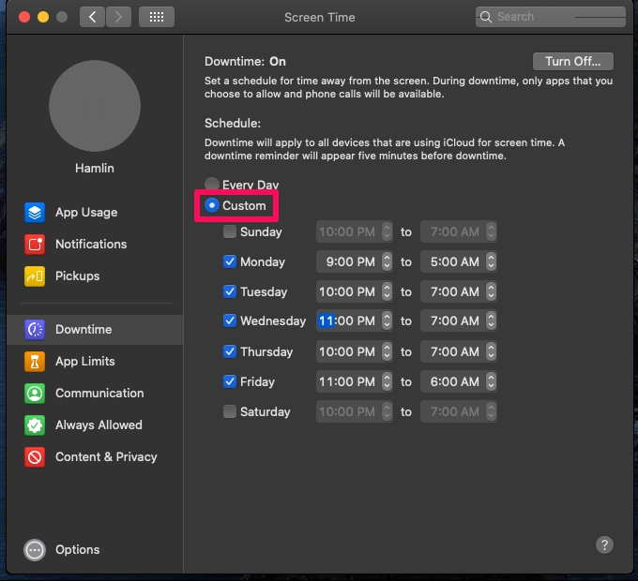Enable the Sunday checkbox
The height and width of the screenshot is (581, 638).
pos(230,231)
